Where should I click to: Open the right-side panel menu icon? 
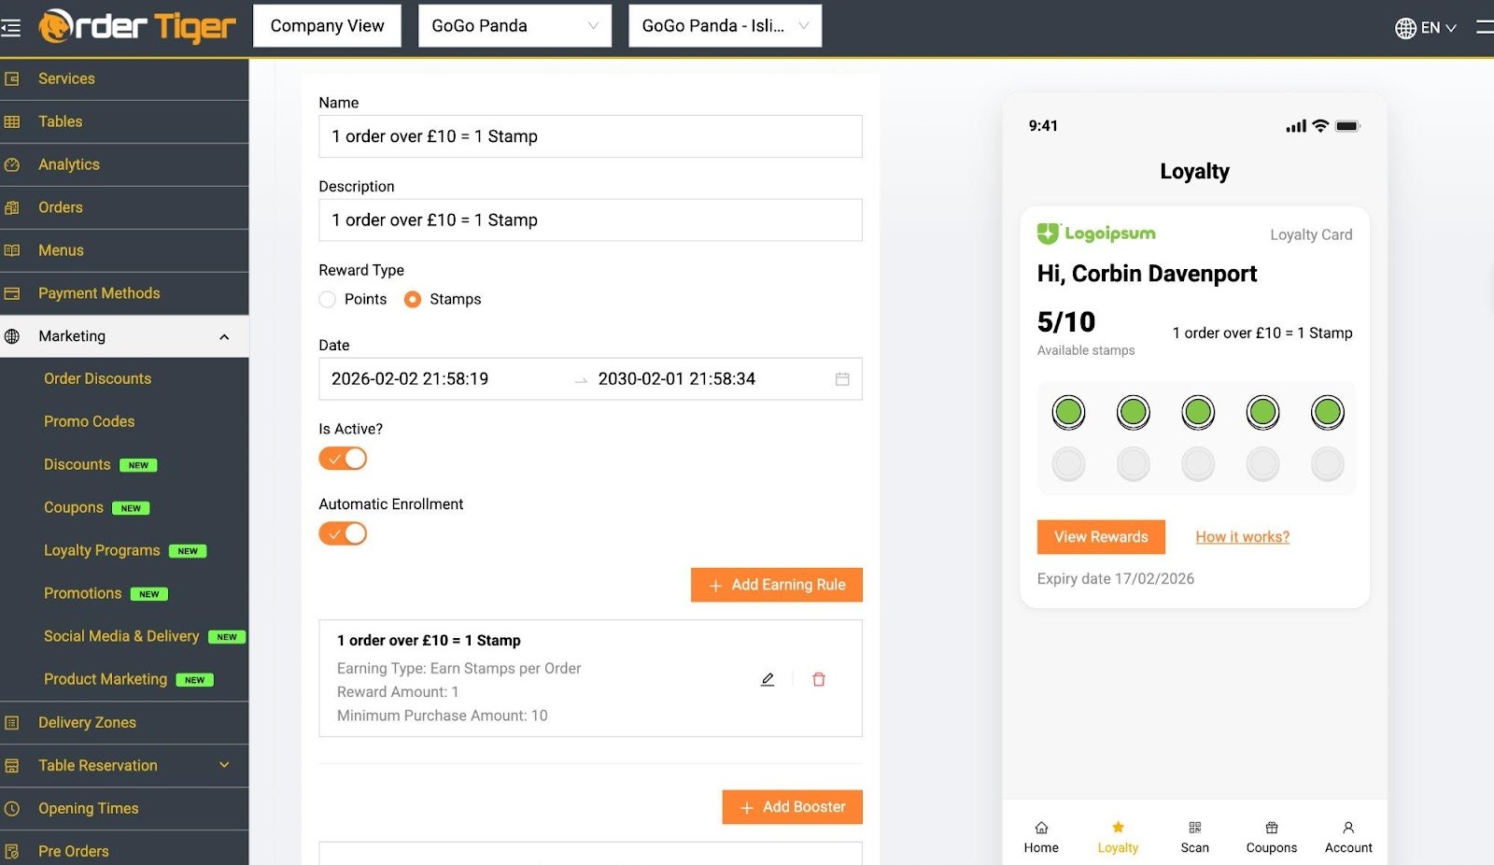tap(1485, 27)
